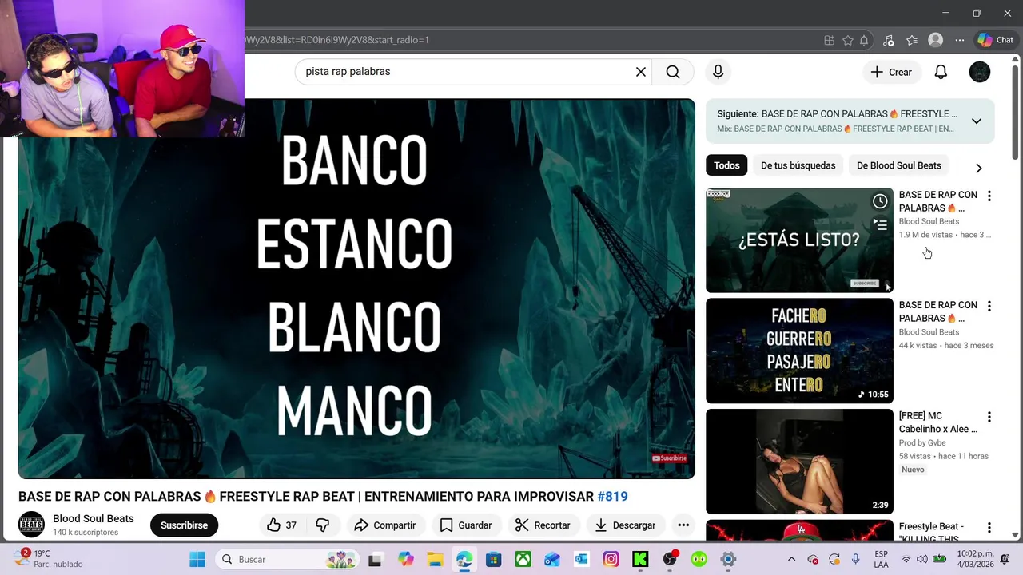Open Microsoft Store from the taskbar

[493, 560]
